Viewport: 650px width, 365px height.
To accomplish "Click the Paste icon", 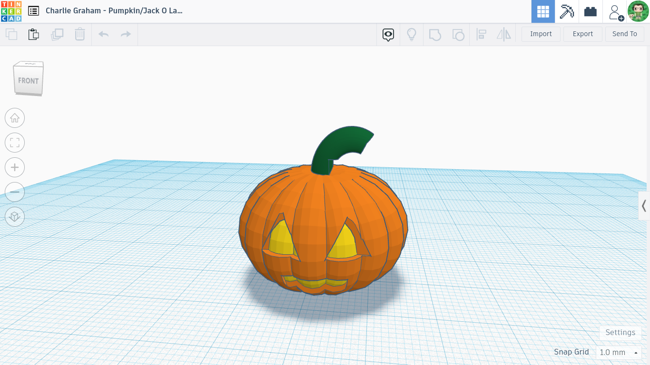I will [33, 34].
